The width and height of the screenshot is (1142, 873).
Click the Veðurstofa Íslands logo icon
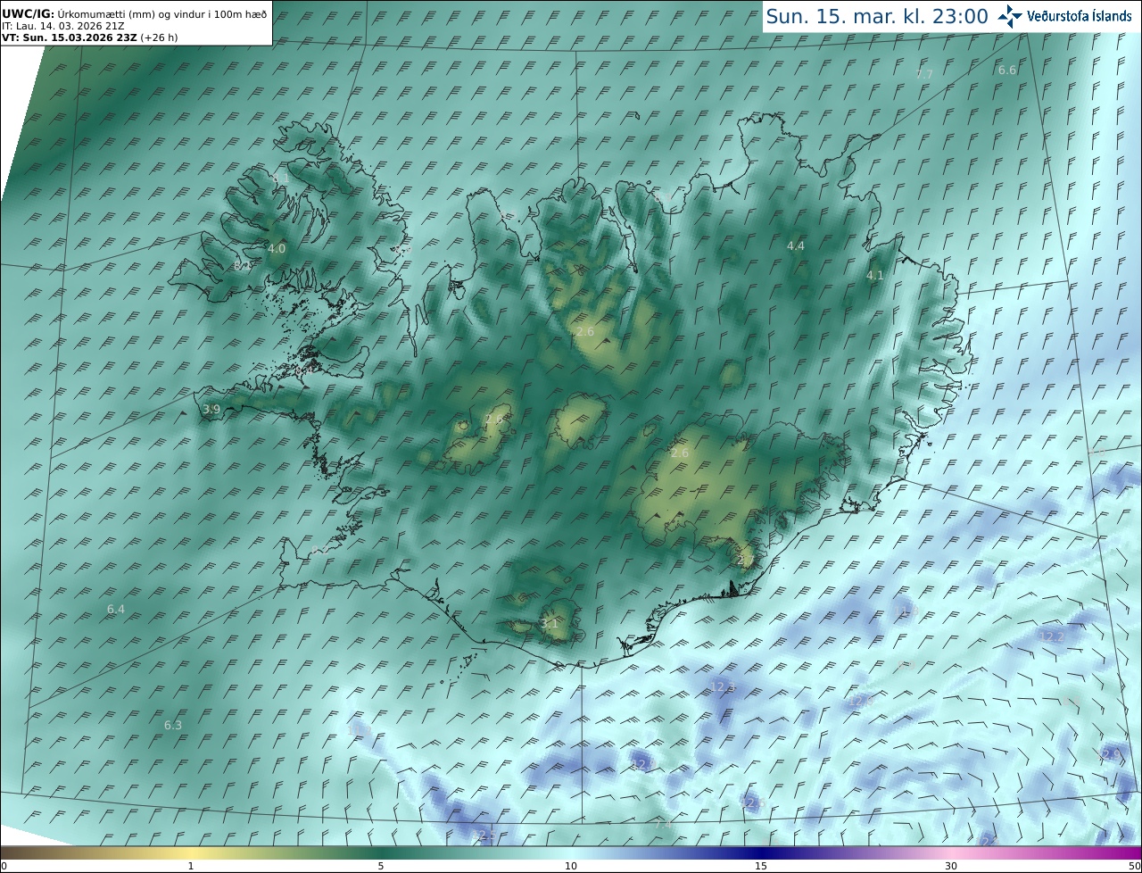pyautogui.click(x=1010, y=16)
